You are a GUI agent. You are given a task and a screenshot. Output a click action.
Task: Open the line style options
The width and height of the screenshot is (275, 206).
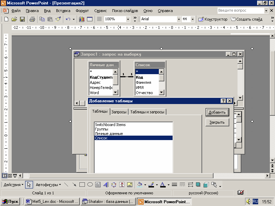click(174, 185)
